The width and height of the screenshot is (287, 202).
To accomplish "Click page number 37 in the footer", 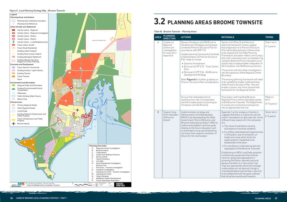I will (x=276, y=198).
